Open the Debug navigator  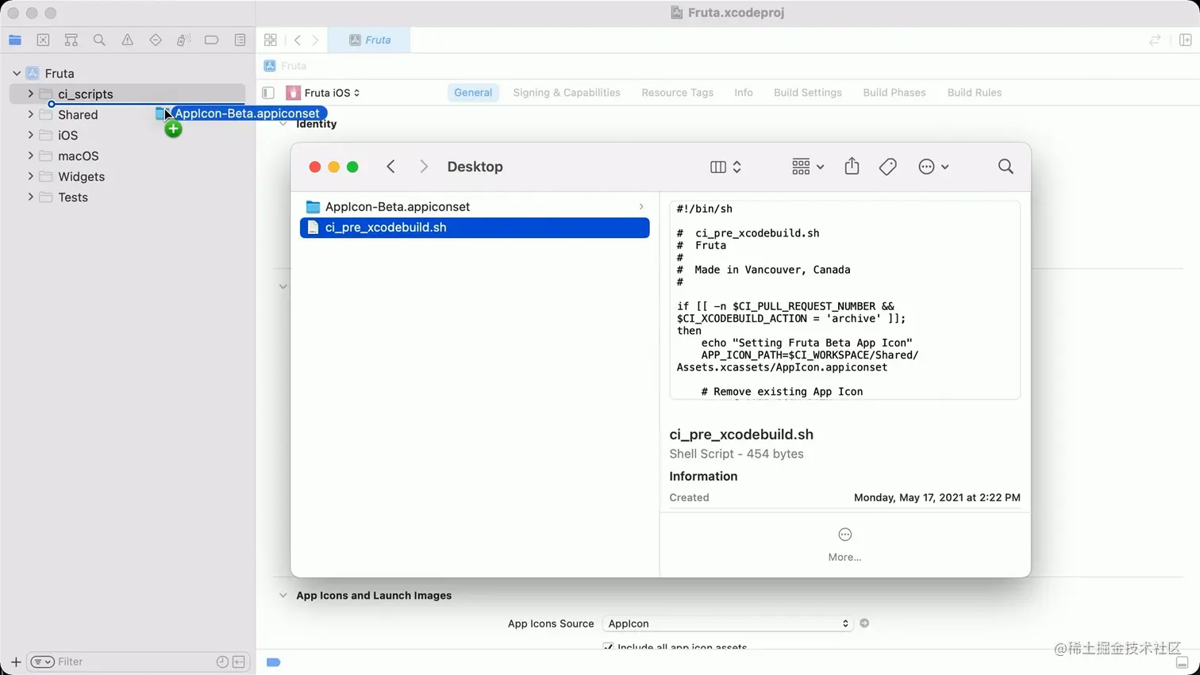tap(183, 40)
